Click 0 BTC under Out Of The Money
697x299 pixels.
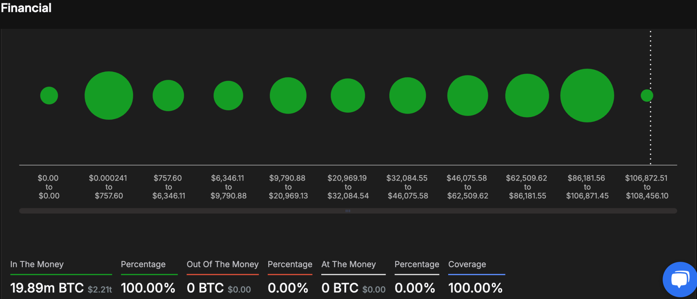pos(205,288)
